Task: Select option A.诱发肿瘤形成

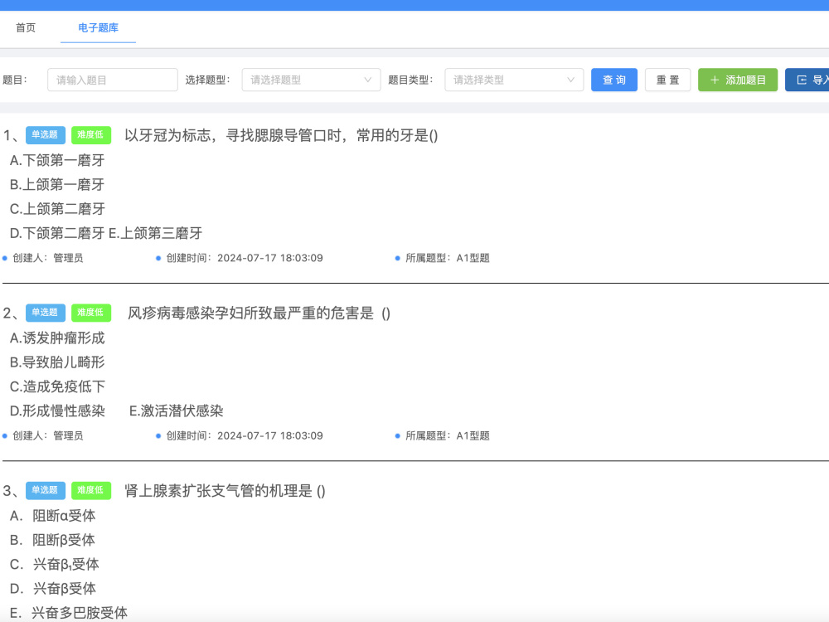Action: [x=57, y=338]
